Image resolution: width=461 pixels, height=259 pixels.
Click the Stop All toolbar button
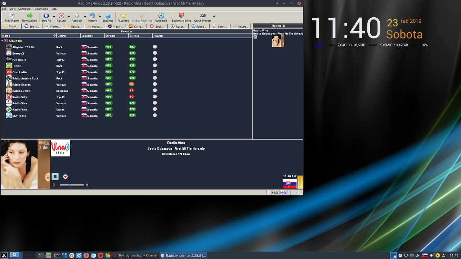(46, 17)
